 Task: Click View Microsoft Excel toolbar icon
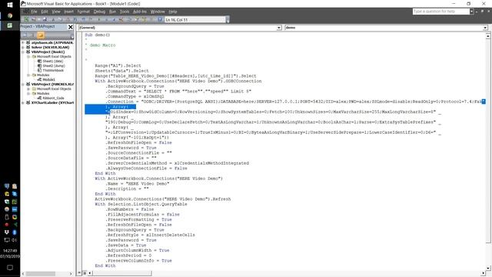click(26, 19)
